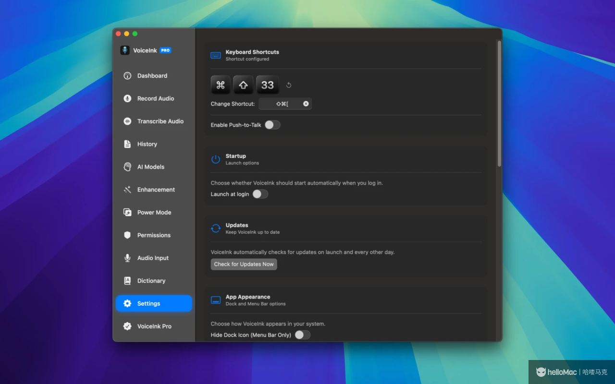The height and width of the screenshot is (384, 615).
Task: Click the Startup power icon
Action: pos(216,159)
